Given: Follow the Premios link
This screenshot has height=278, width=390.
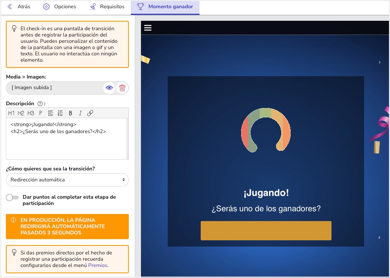Looking at the screenshot, I should pyautogui.click(x=97, y=265).
